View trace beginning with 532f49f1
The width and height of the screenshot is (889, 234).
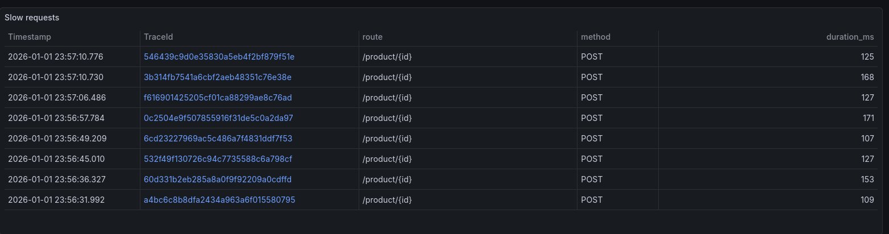coord(218,159)
